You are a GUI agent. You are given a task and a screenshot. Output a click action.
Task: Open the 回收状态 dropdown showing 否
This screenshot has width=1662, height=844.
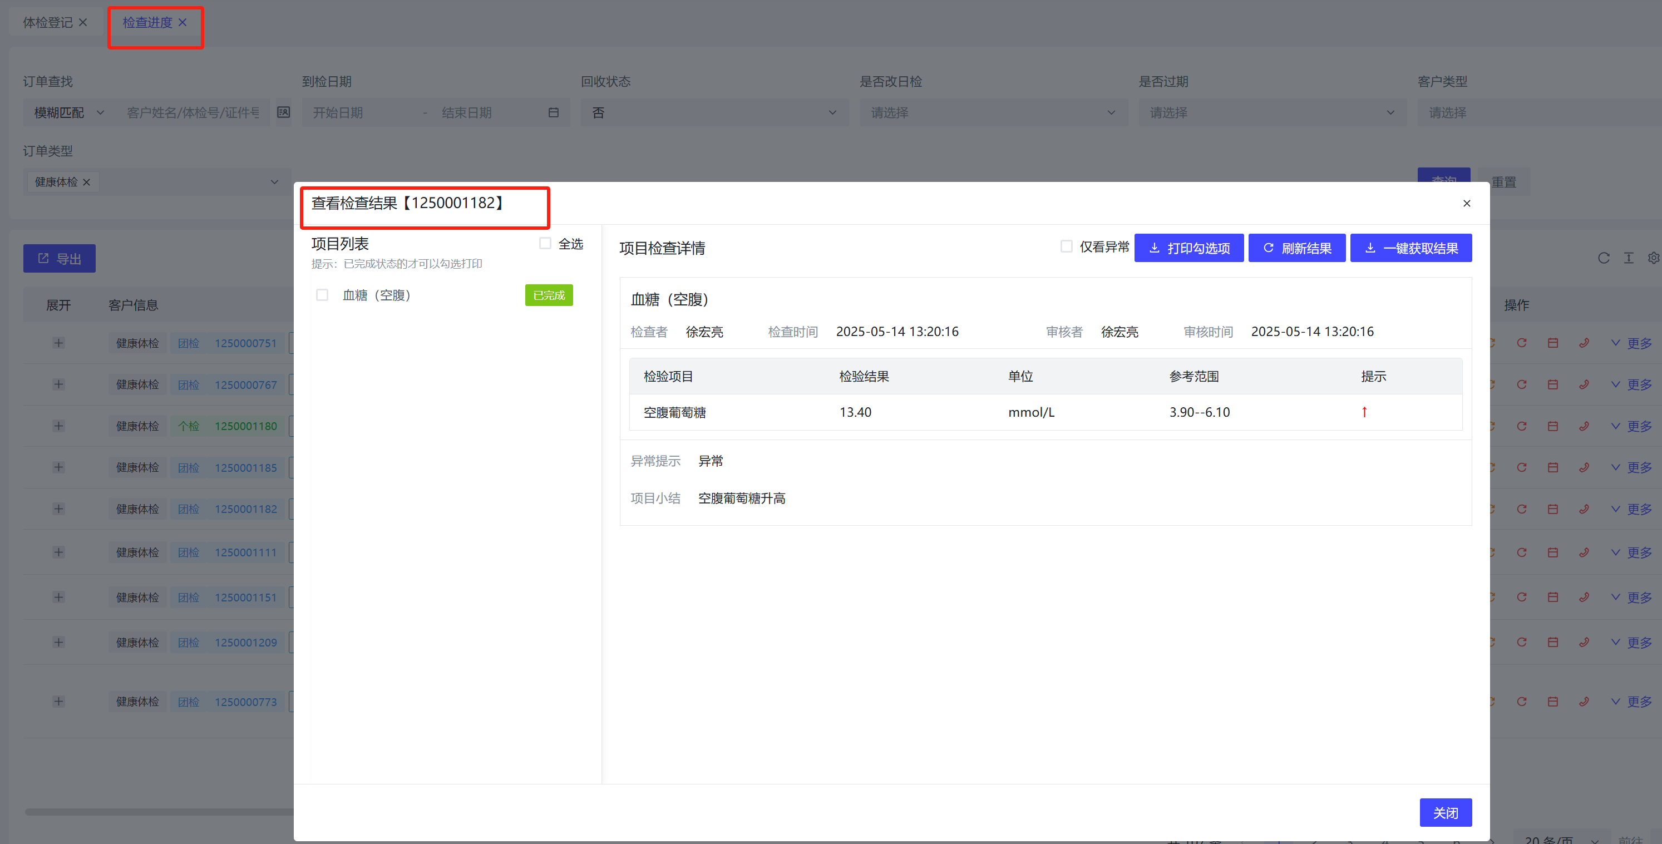click(715, 112)
